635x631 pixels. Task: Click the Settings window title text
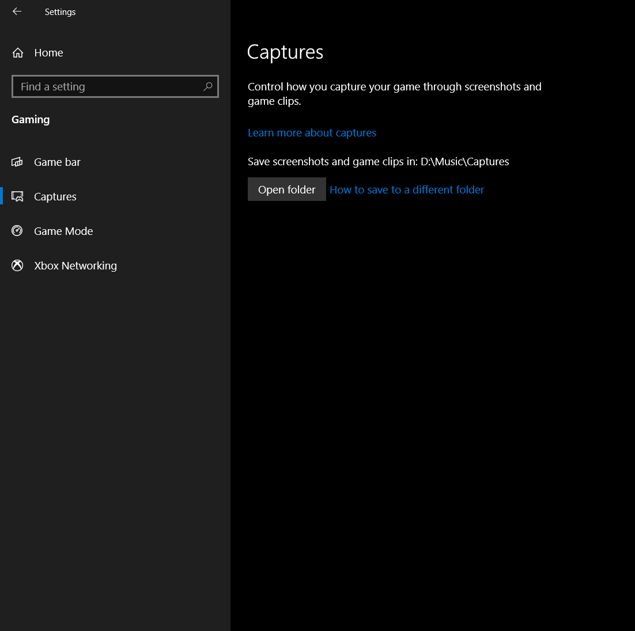point(60,12)
